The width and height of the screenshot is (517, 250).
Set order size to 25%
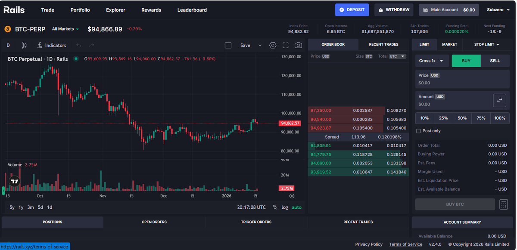pos(443,118)
